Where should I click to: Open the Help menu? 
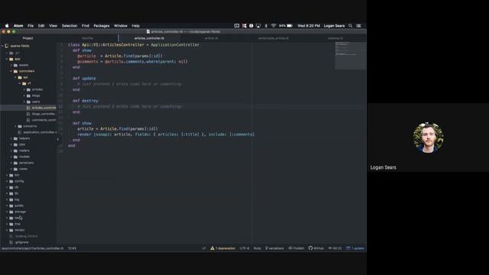click(x=136, y=26)
